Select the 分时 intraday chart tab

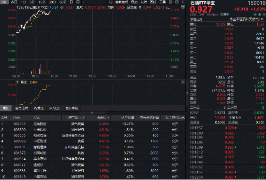point(4,2)
